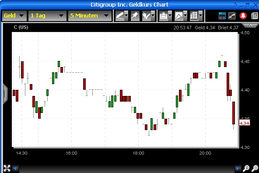Viewport: 259px width, 173px height.
Task: Click the 4,45 price axis label
Action: (245, 61)
